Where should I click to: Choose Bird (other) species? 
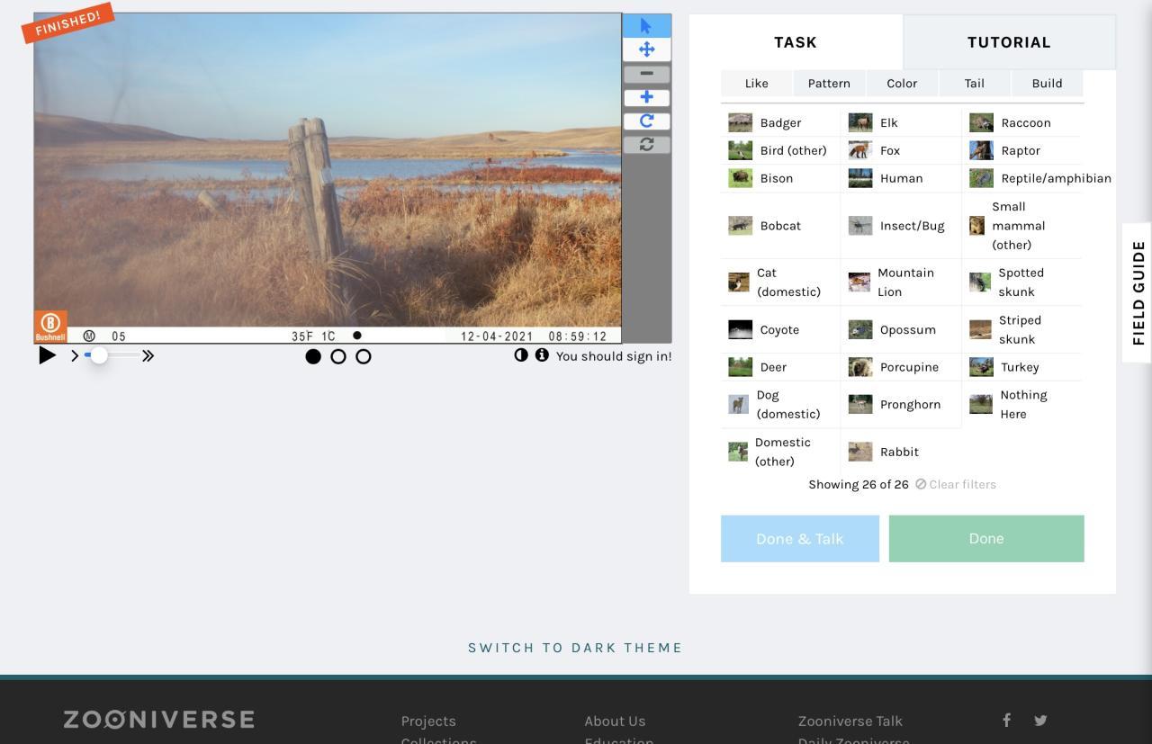780,150
